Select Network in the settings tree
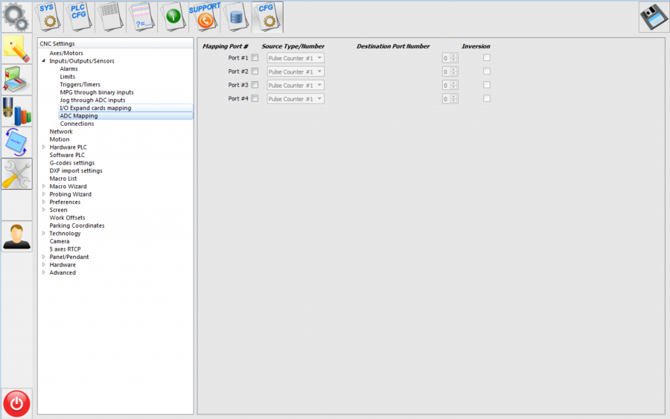Image resolution: width=670 pixels, height=419 pixels. [61, 132]
